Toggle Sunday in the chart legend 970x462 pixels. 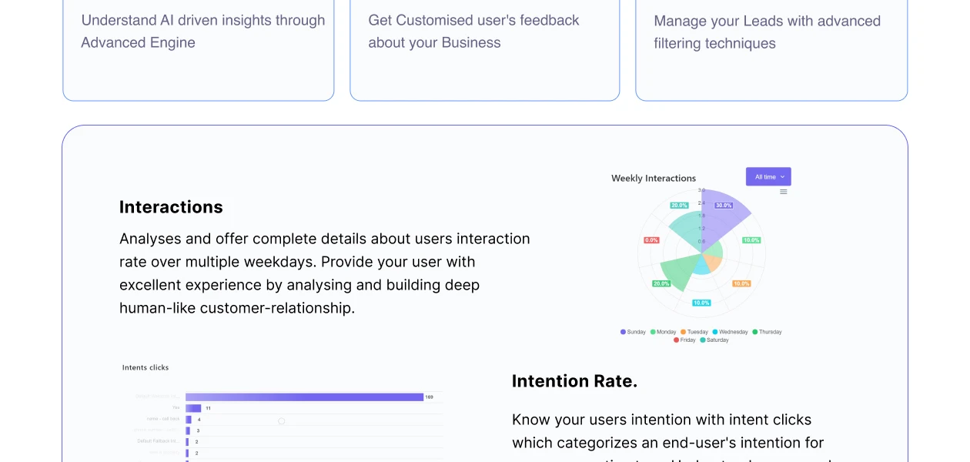tap(633, 332)
